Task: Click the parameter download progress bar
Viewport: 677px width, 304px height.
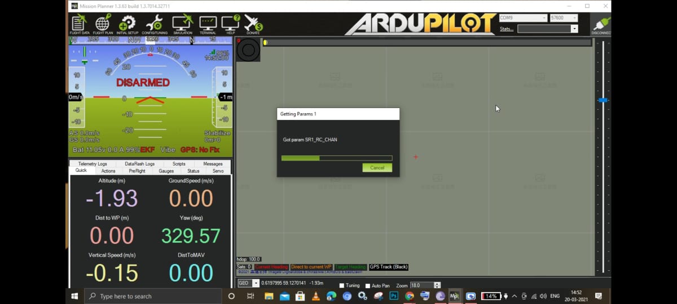Action: 337,158
